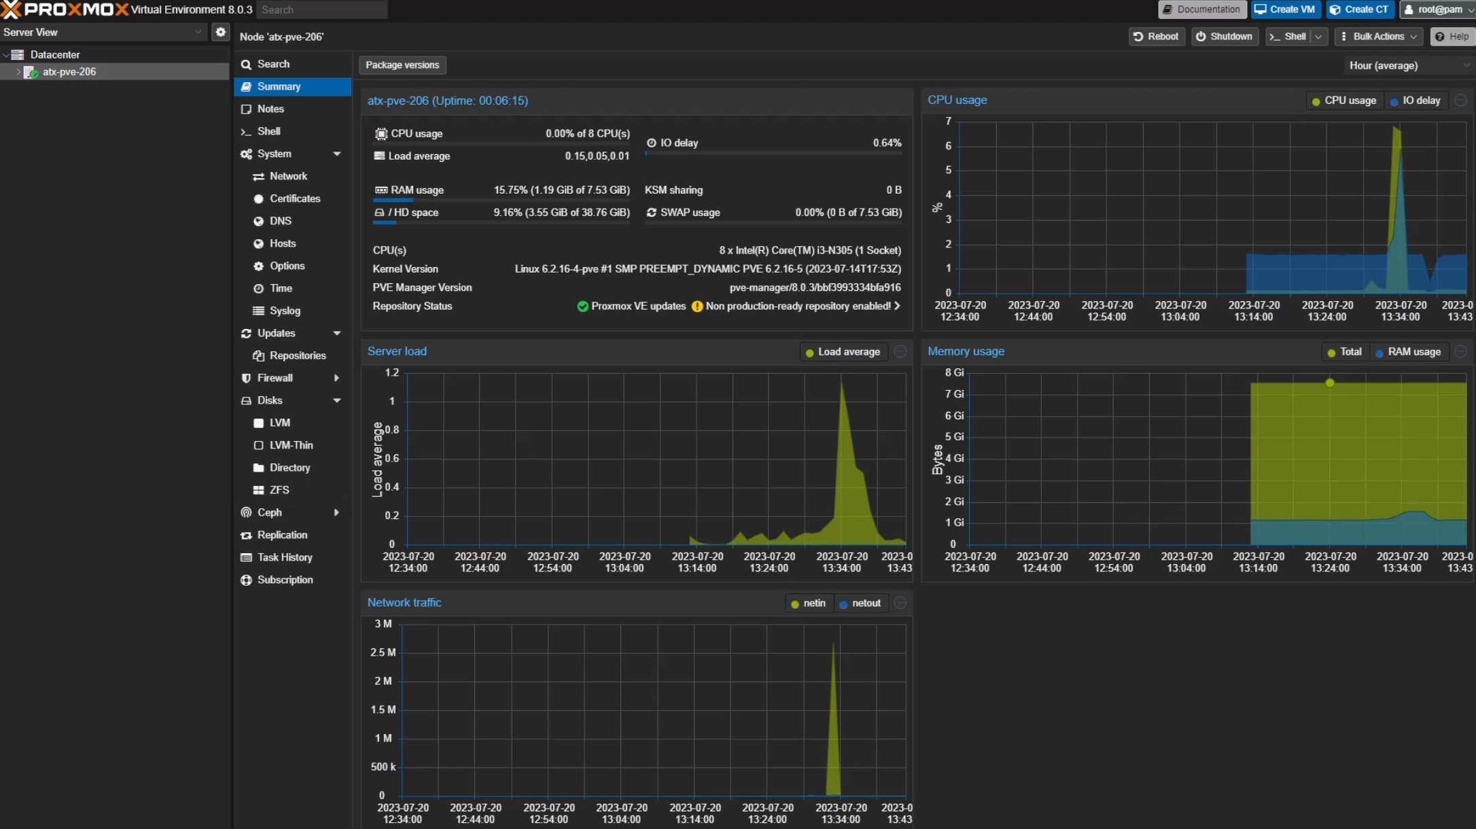1476x829 pixels.
Task: Select the Notes menu item
Action: click(x=270, y=109)
